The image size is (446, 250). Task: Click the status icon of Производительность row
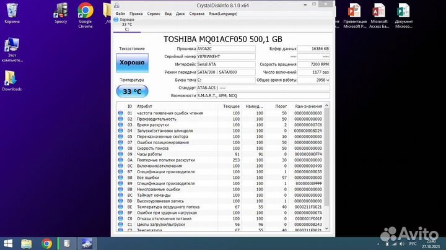click(x=121, y=119)
